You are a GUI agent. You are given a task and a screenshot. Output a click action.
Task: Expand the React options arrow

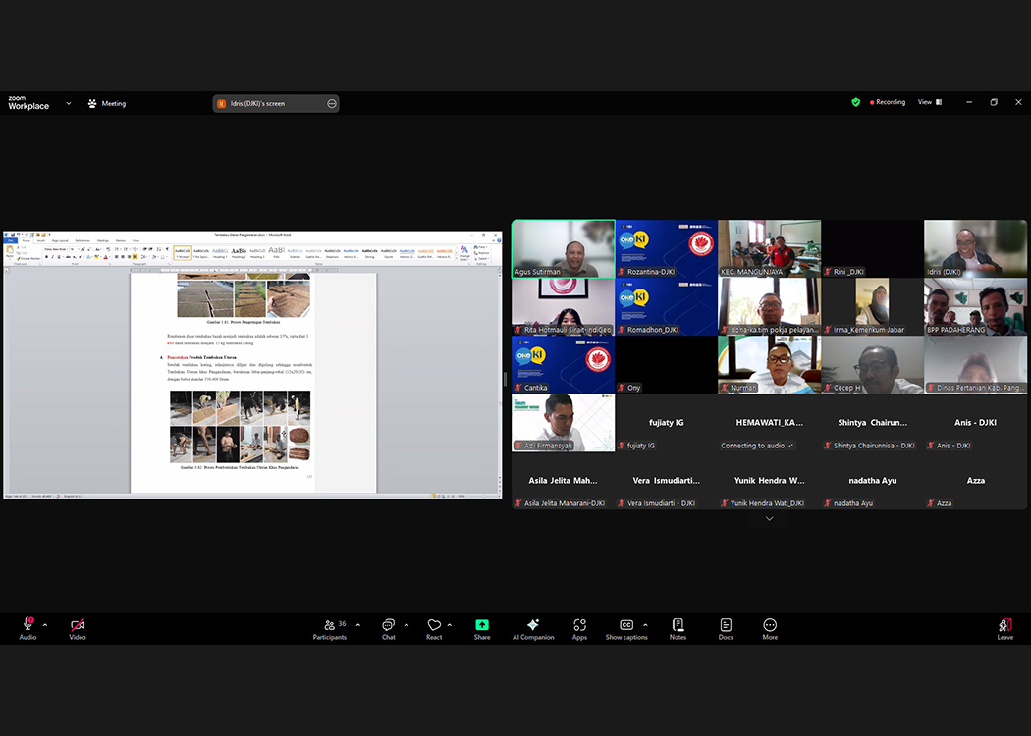(450, 625)
